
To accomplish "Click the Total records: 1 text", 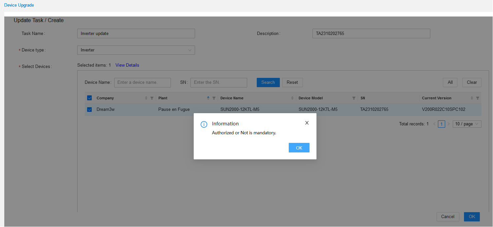I will point(414,124).
